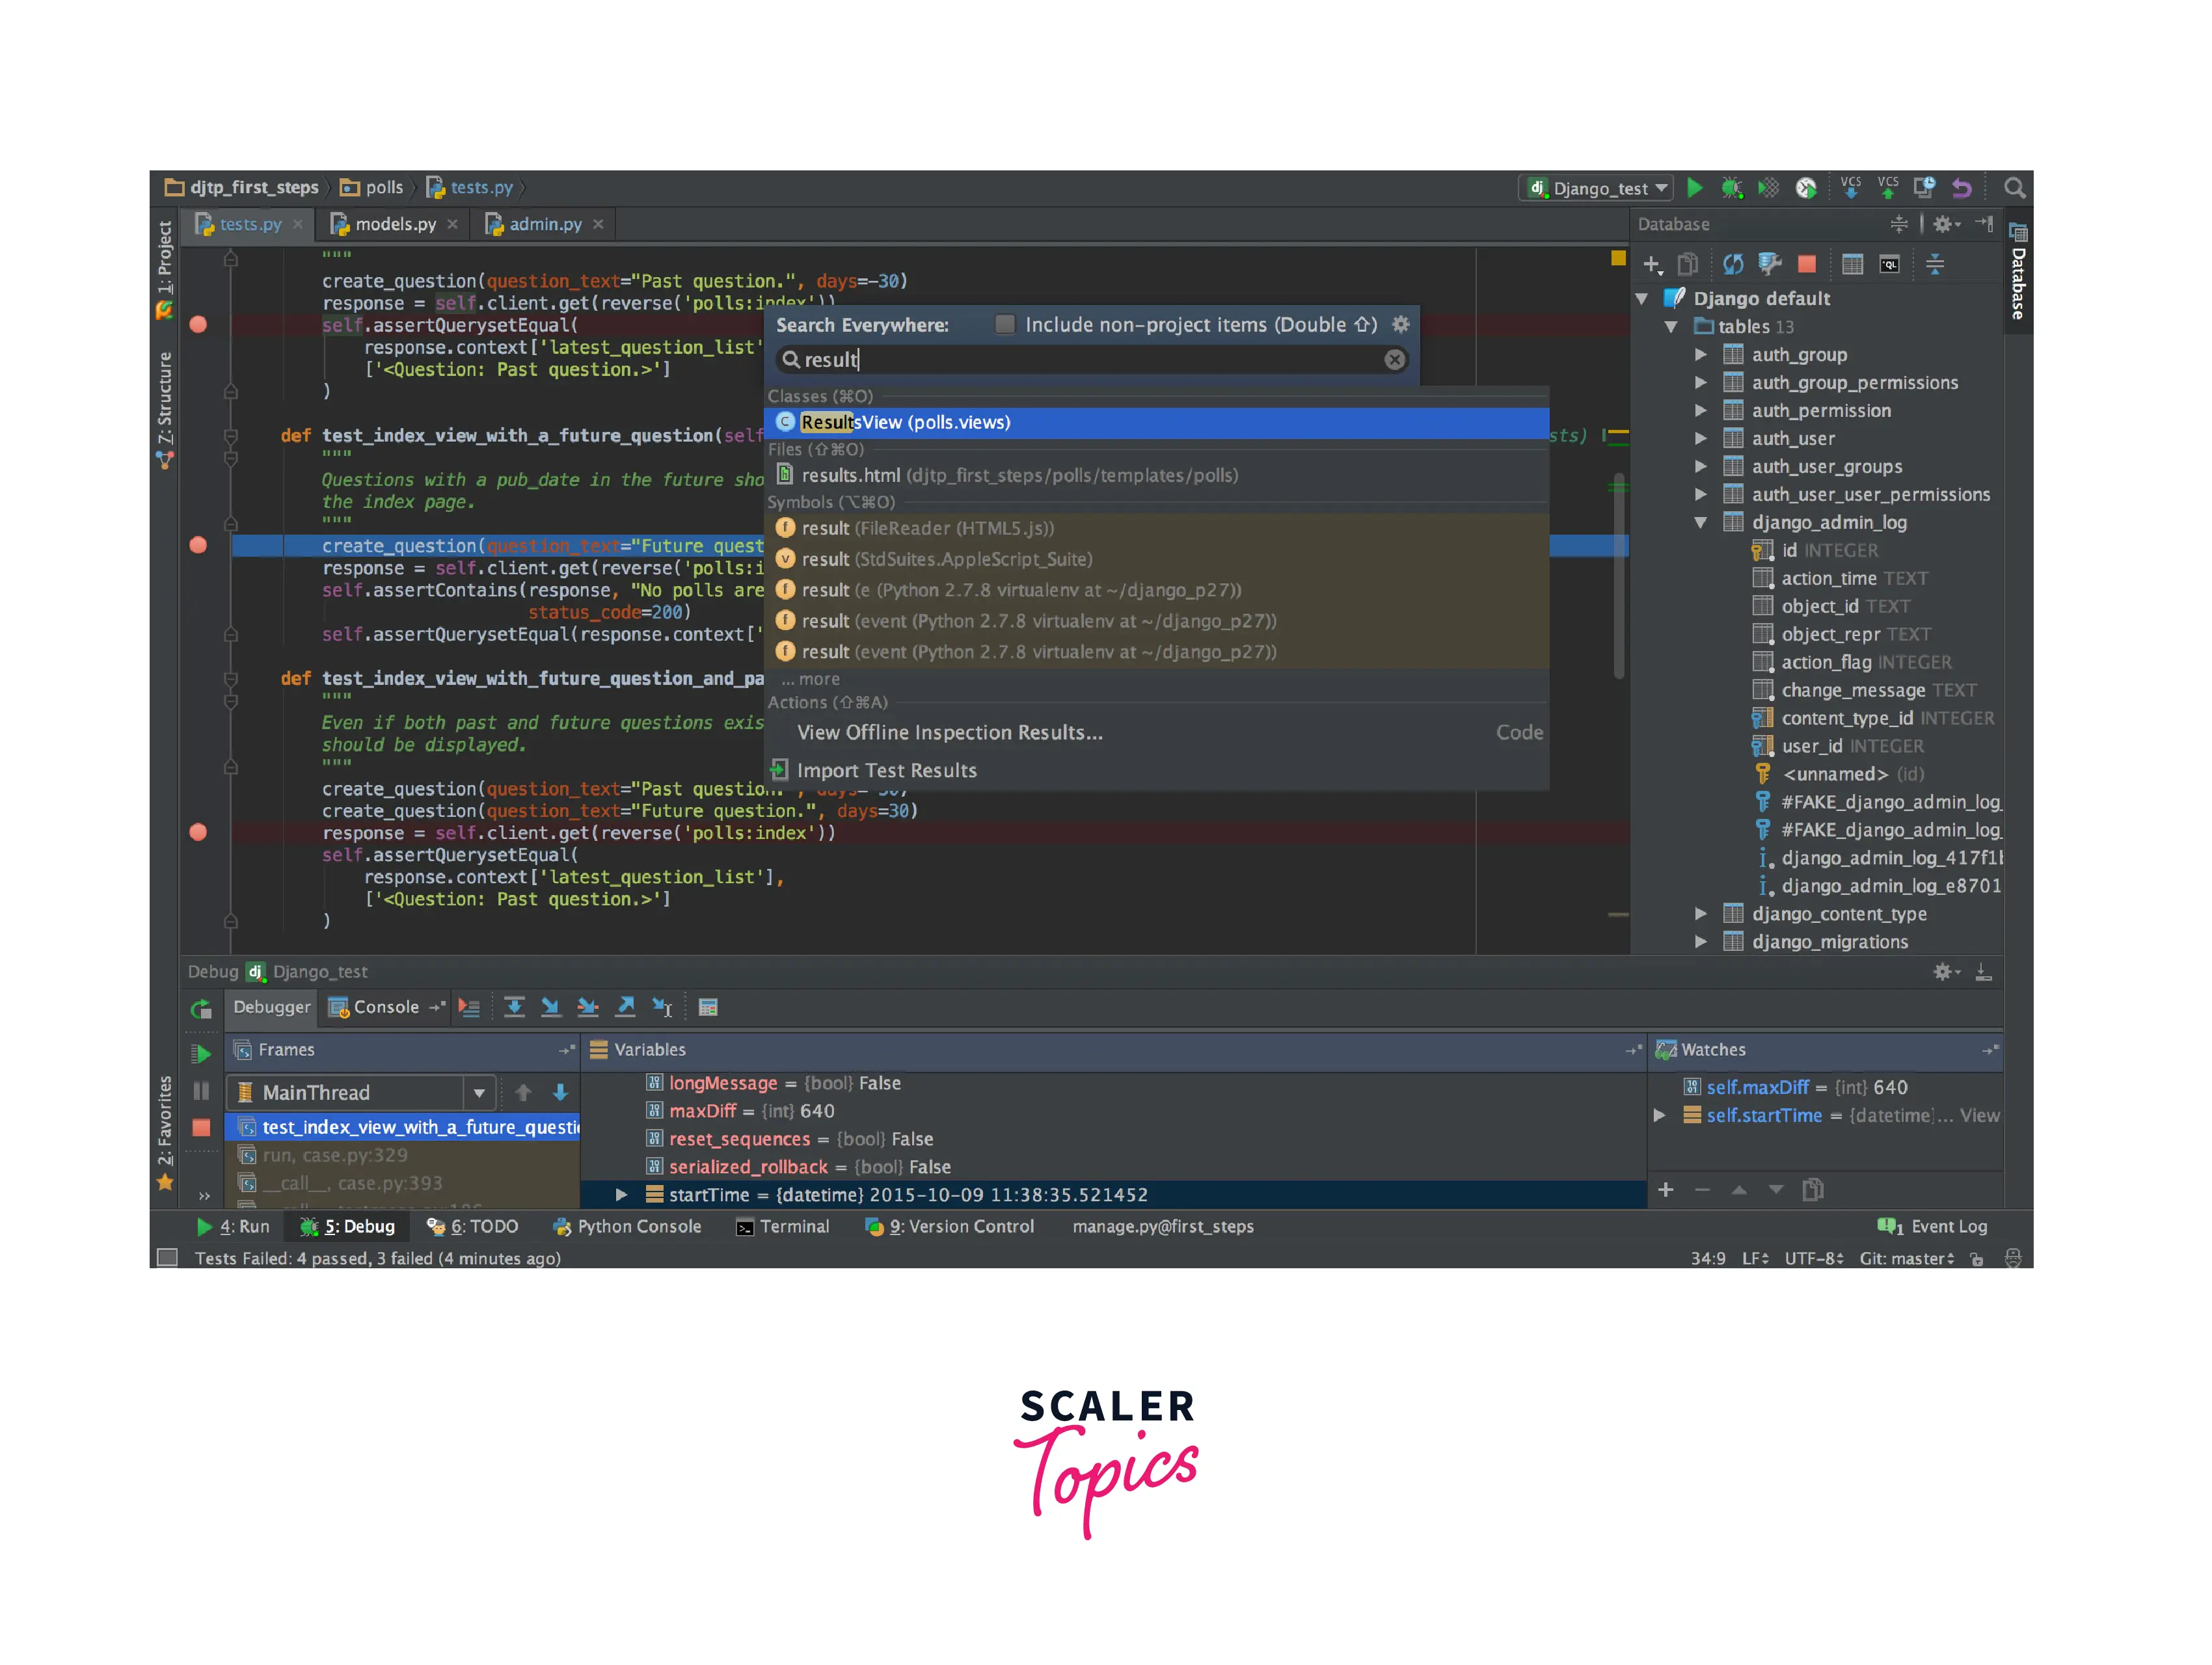Enable Include non-project items checkbox
The height and width of the screenshot is (1665, 2212).
(1005, 325)
